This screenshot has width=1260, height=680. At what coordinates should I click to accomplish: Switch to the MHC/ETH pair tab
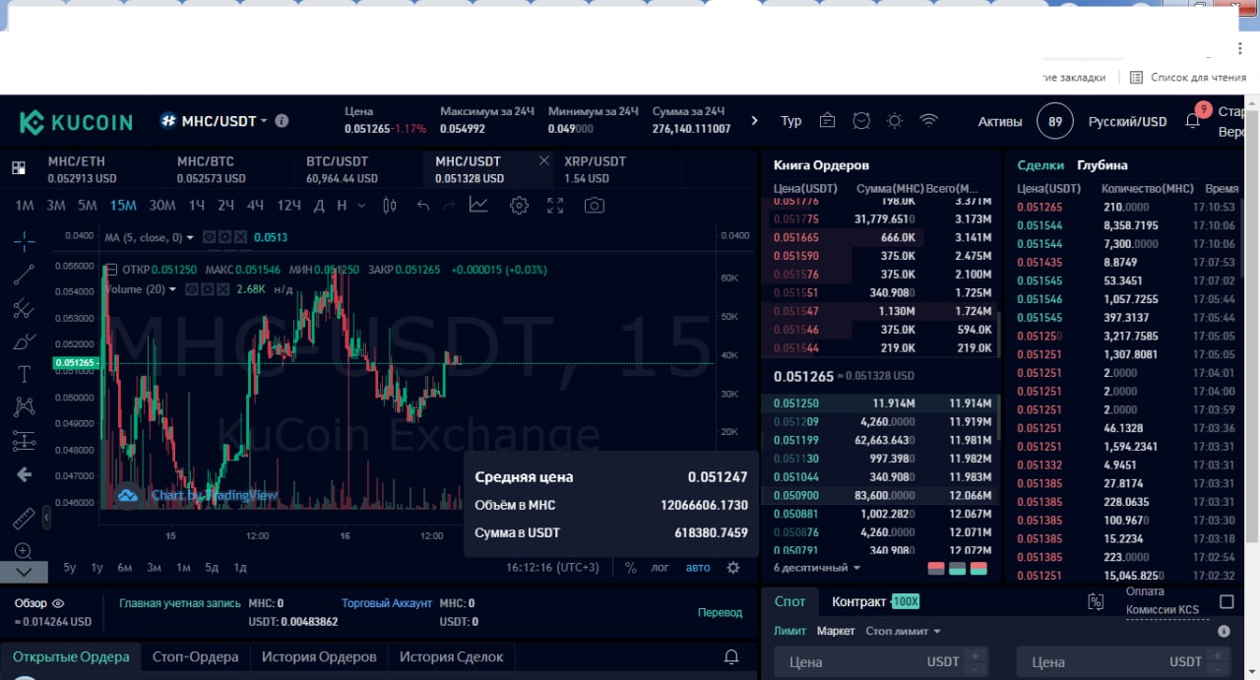point(99,169)
